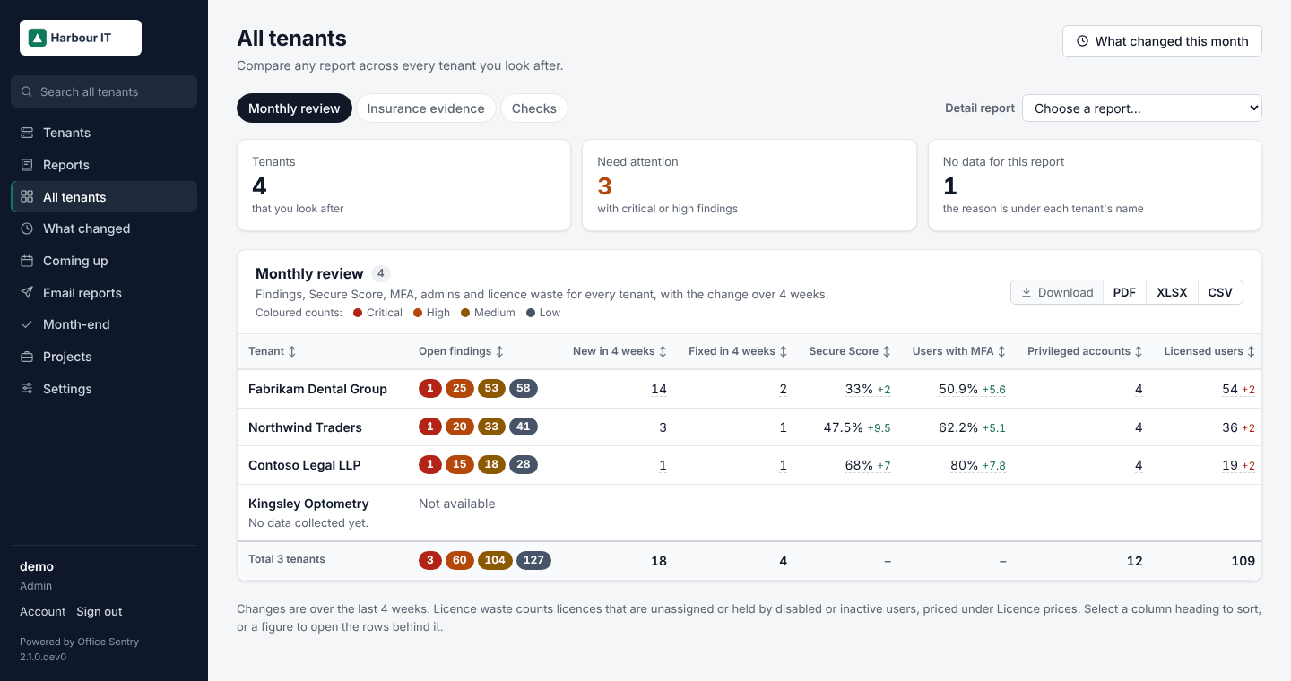This screenshot has width=1291, height=681.
Task: Sort by the Licensed users column arrows
Action: [x=1251, y=351]
